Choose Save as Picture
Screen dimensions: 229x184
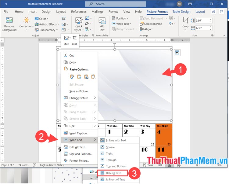pyautogui.click(x=79, y=91)
